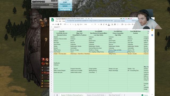
Task: Select the Duelist + Throwing Spec cell
Action: [62, 54]
